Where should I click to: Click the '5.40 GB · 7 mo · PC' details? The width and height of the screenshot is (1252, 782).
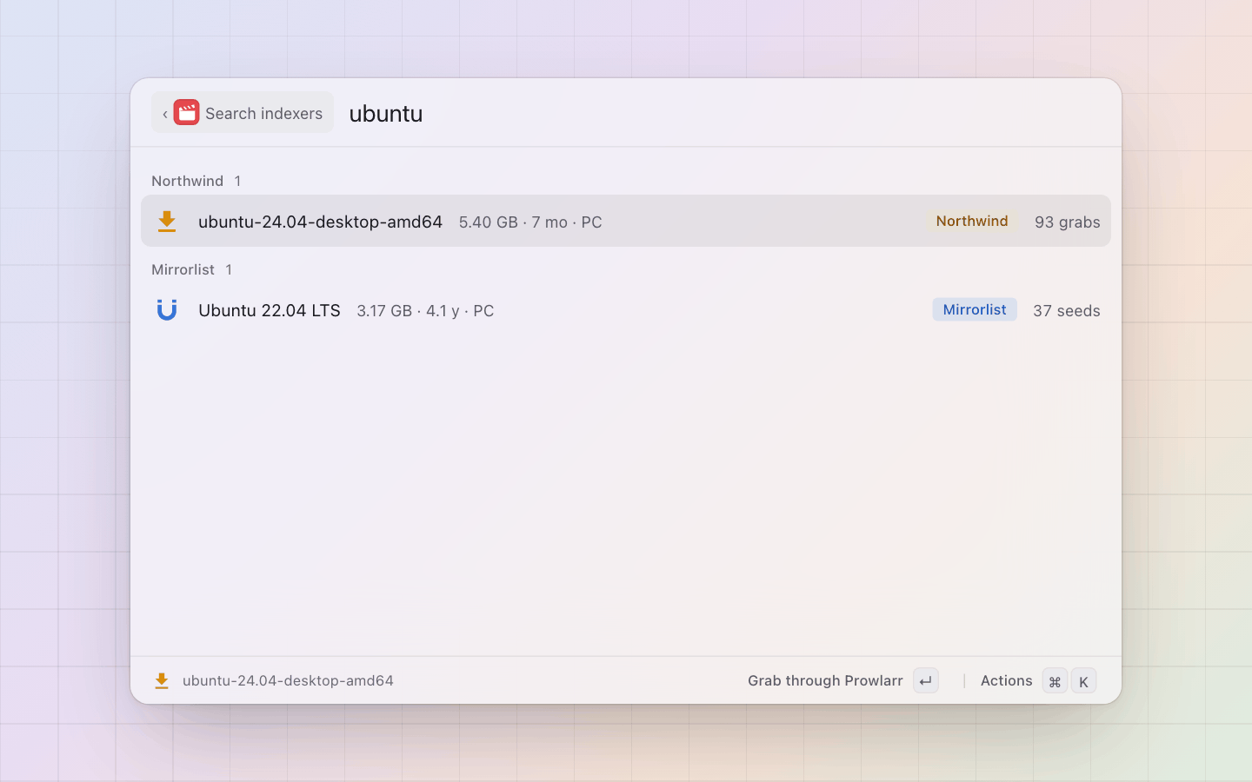[530, 222]
